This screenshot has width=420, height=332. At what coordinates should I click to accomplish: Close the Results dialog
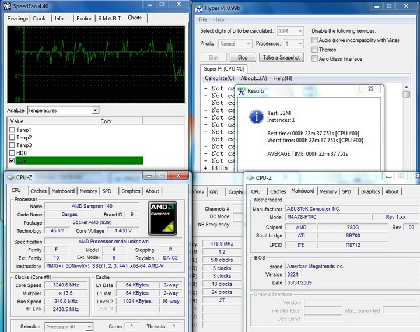[x=371, y=89]
